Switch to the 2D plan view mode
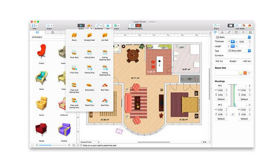Viewport: 279px width, 167px height. tap(230, 26)
